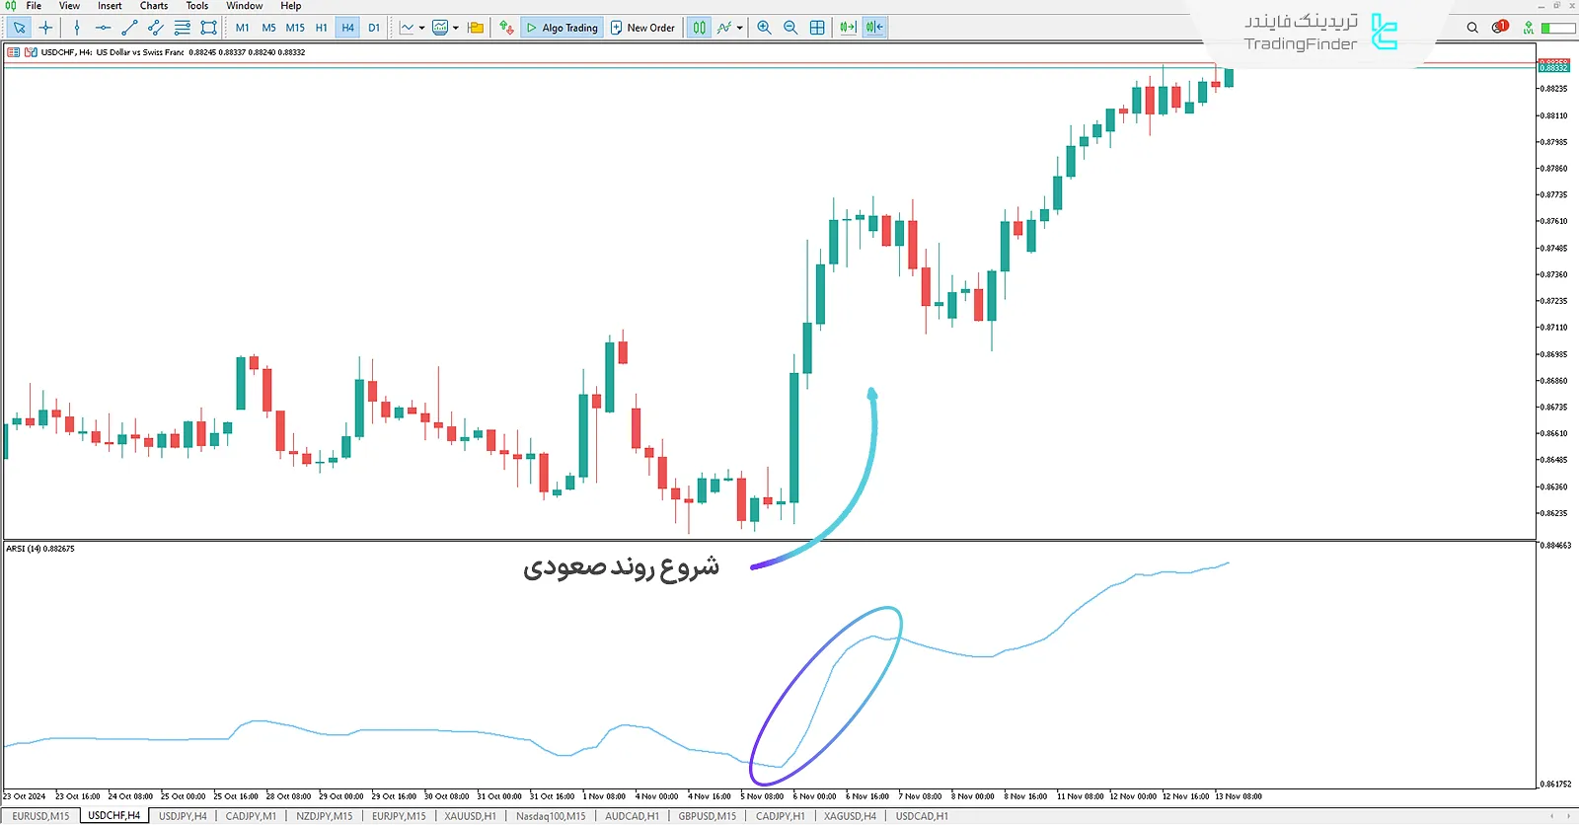1579x825 pixels.
Task: Click the zoom out magnifier icon
Action: (x=790, y=28)
